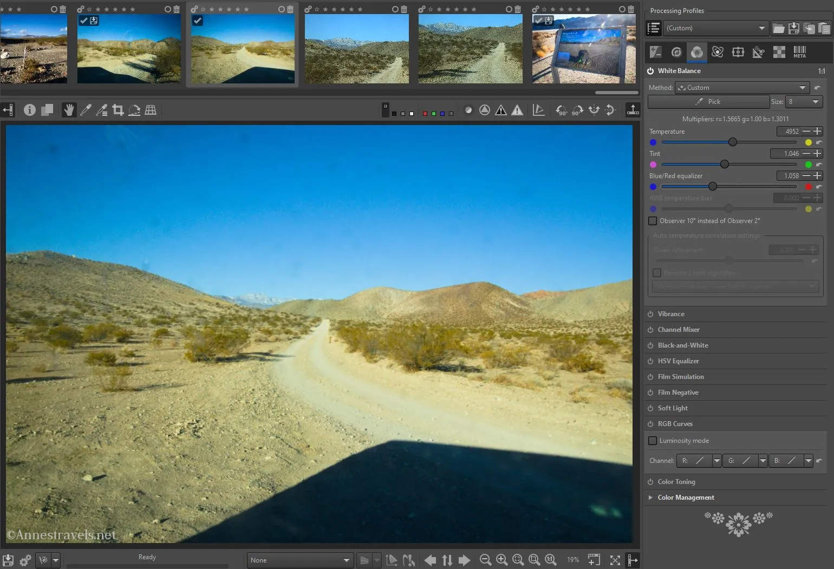Open the G channel curve type dropdown
The height and width of the screenshot is (569, 834).
(763, 461)
